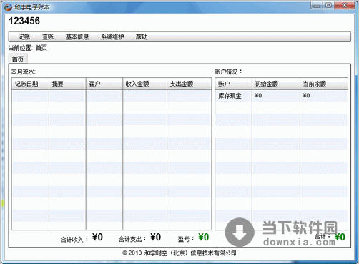
Task: Open the 帮助 menu
Action: tap(142, 37)
